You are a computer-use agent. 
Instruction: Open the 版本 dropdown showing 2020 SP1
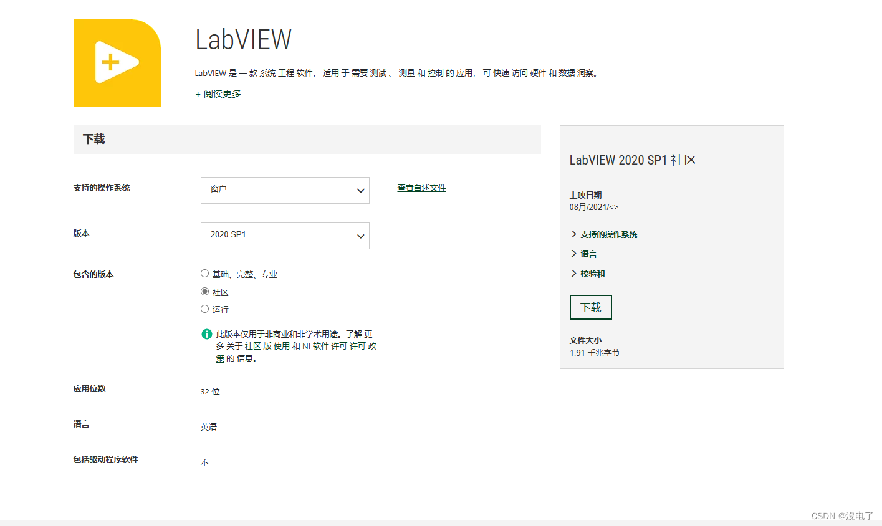[x=284, y=236]
